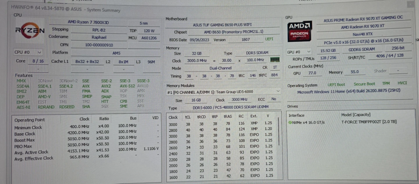This screenshot has height=184, width=419.
Task: Click the AMD Ryzen 7 7800X3D name field
Action: point(88,22)
